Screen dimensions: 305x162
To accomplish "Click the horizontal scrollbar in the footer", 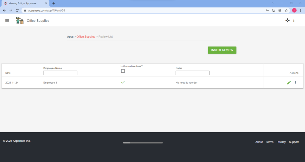I will point(143,143).
